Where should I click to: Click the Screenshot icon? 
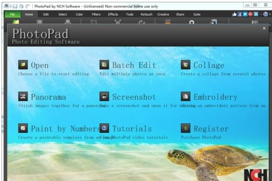[x=104, y=96]
